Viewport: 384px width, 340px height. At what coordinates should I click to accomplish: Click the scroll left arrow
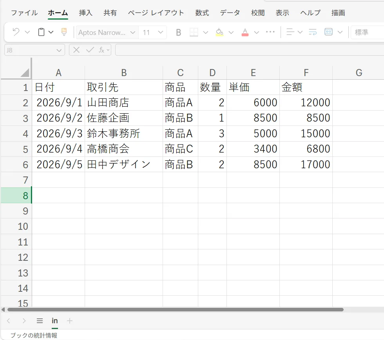pyautogui.click(x=3, y=309)
